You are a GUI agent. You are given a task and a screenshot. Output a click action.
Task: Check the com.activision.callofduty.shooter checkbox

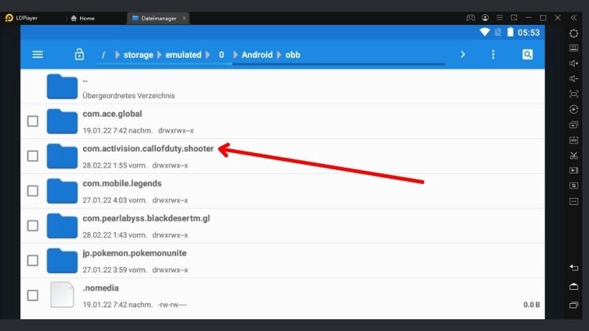[32, 156]
